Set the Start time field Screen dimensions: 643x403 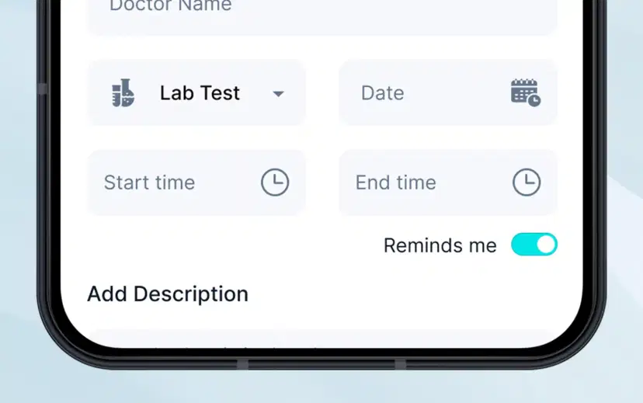196,182
